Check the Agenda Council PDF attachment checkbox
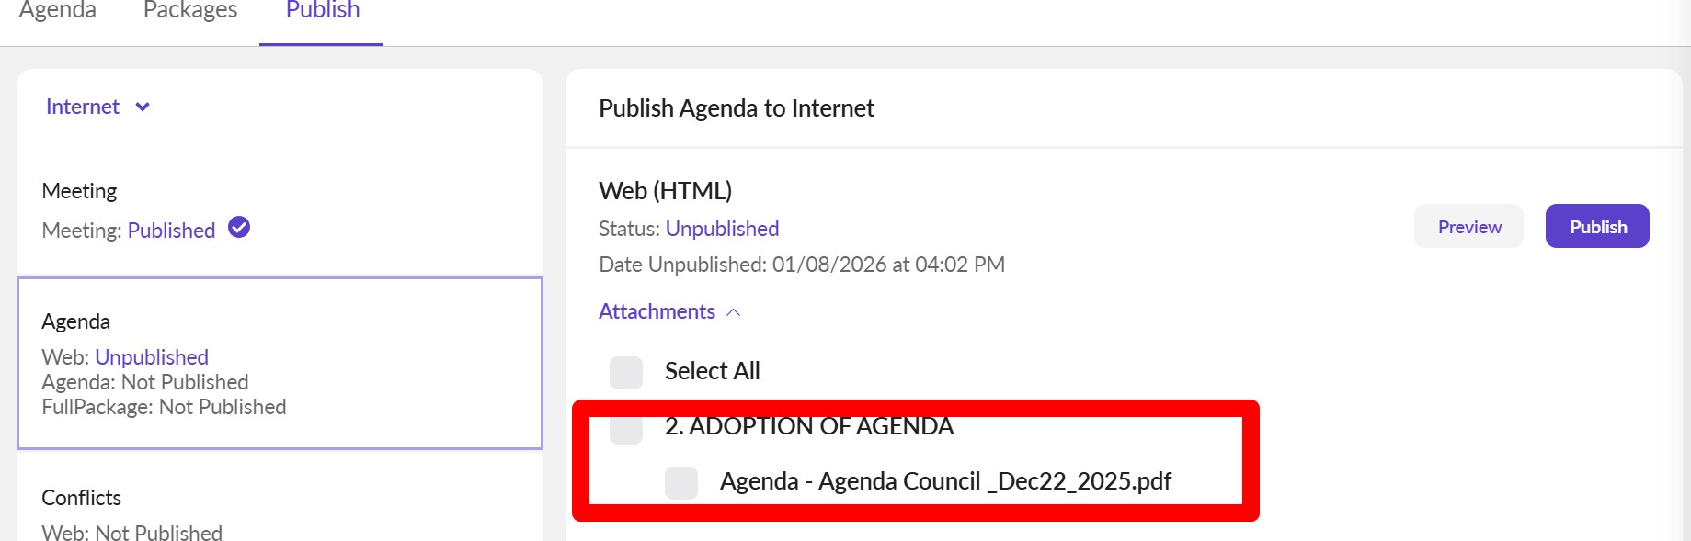Screen dimensions: 1691x541 (x=681, y=482)
